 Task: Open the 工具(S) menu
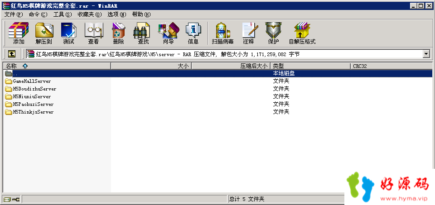click(63, 14)
